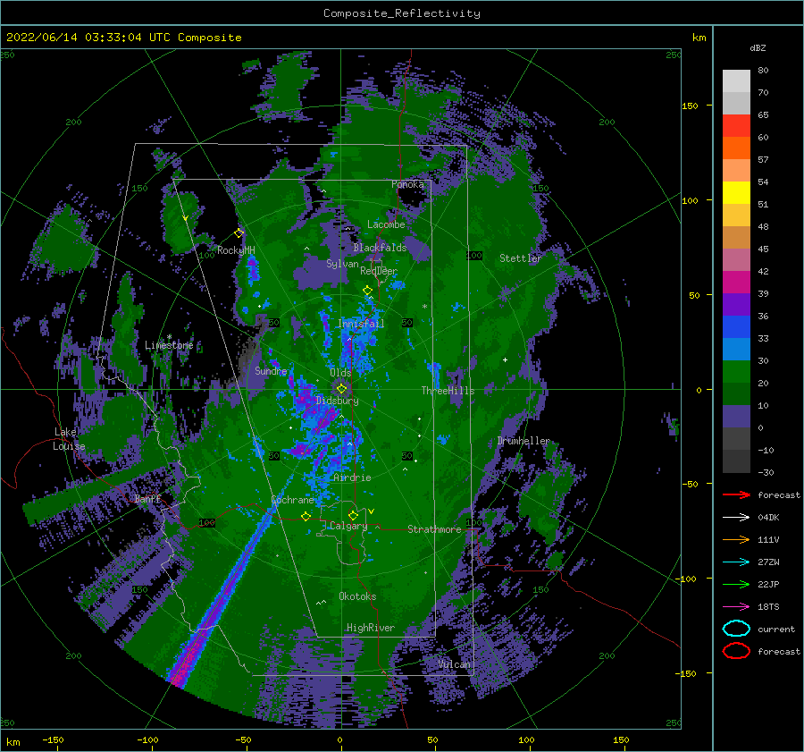Click the Vulcan city label

pyautogui.click(x=454, y=664)
